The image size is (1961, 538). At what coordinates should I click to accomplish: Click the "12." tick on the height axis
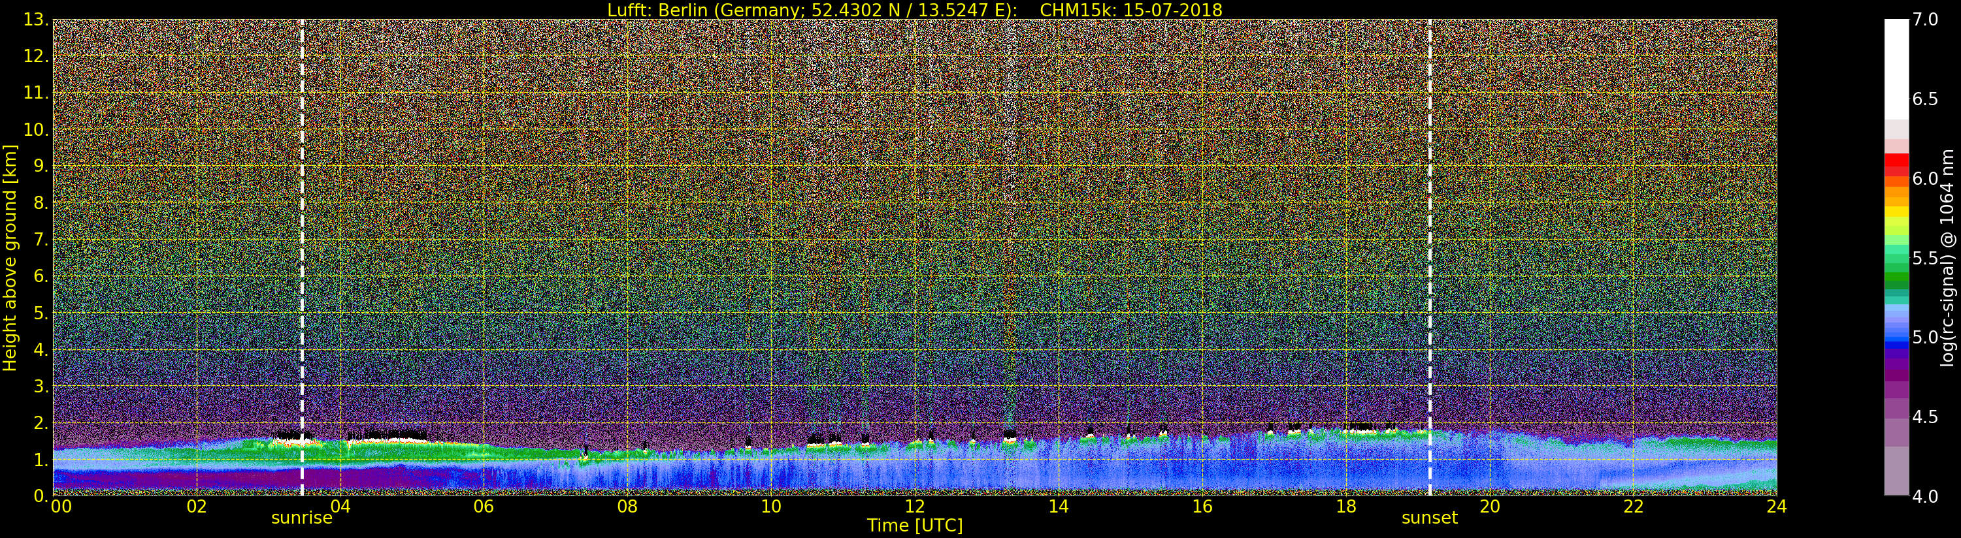coord(36,56)
